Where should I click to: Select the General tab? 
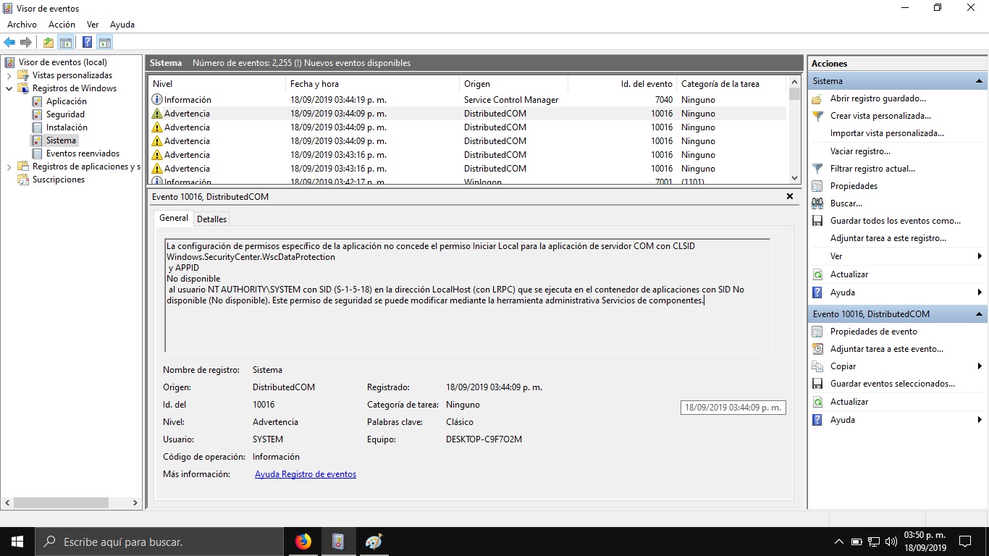174,218
